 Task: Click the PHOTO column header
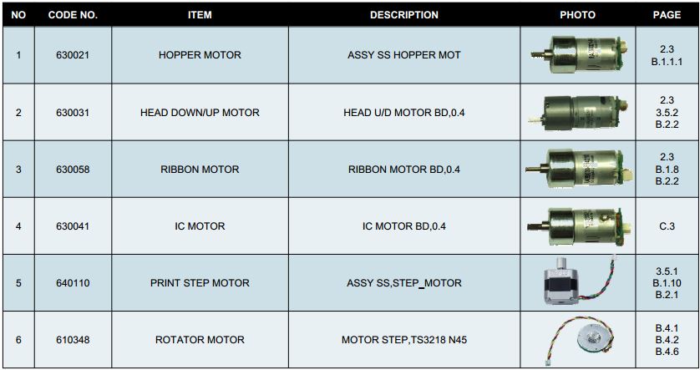[x=577, y=15]
